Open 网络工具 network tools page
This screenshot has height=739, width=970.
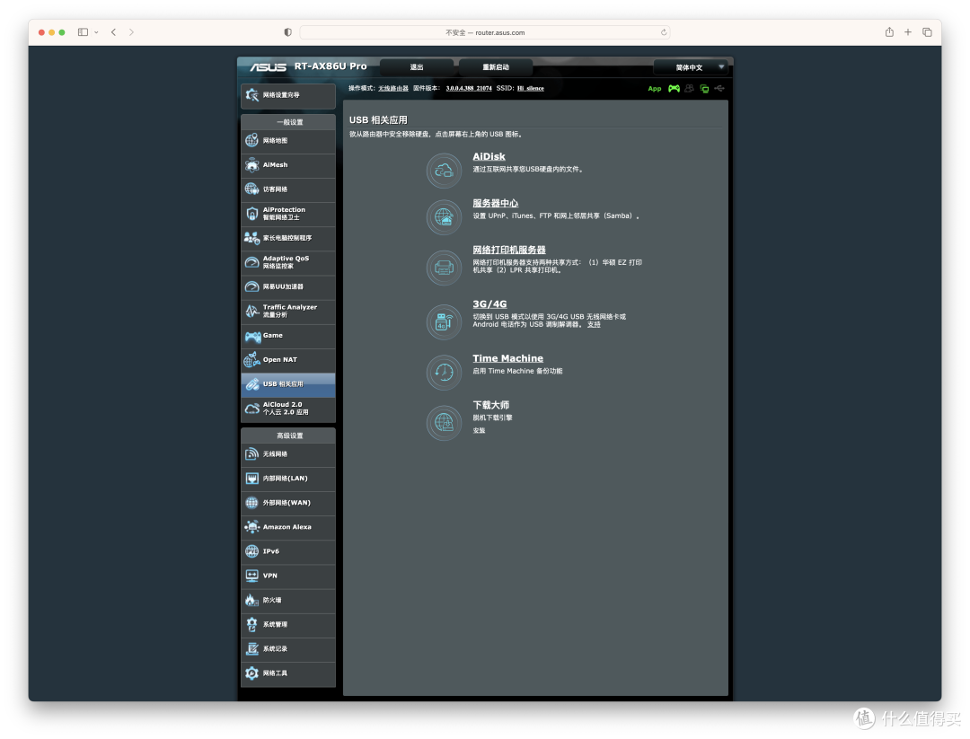(287, 673)
